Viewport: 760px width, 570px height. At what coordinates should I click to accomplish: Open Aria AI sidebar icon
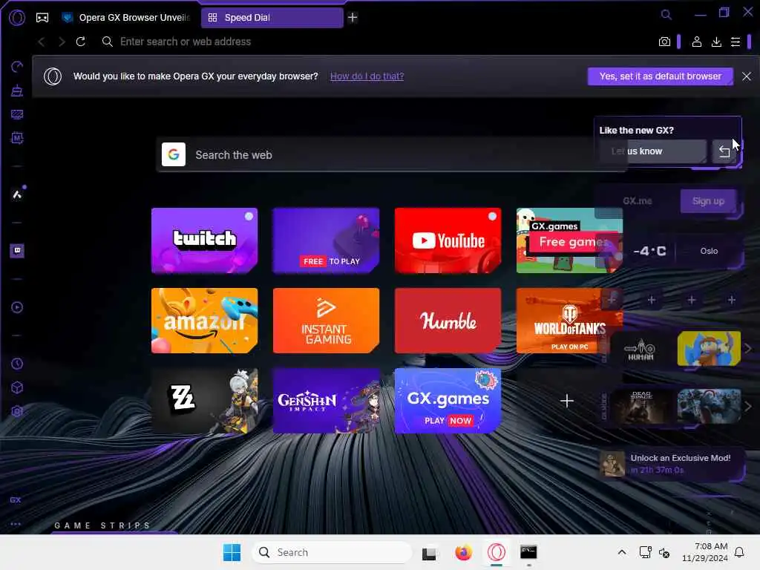(x=18, y=194)
